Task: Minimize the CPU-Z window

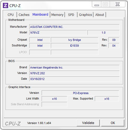Action: (x=97, y=4)
